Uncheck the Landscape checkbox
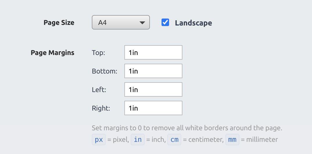Screen dimensions: 312x154 click(x=165, y=22)
